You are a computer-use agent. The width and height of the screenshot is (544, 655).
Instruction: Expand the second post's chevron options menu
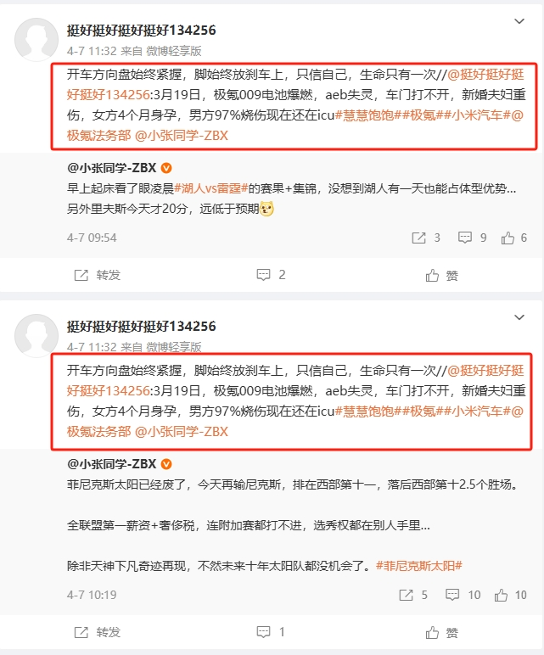[x=519, y=317]
